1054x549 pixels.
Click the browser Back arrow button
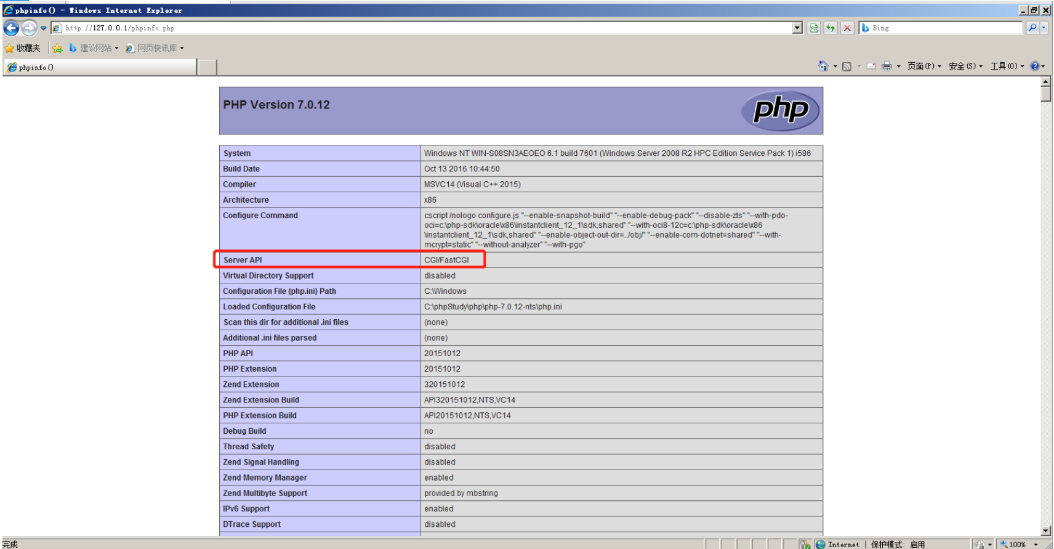point(11,28)
